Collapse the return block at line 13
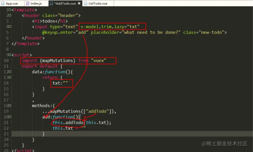The width and height of the screenshot is (253, 152). tap(10, 77)
